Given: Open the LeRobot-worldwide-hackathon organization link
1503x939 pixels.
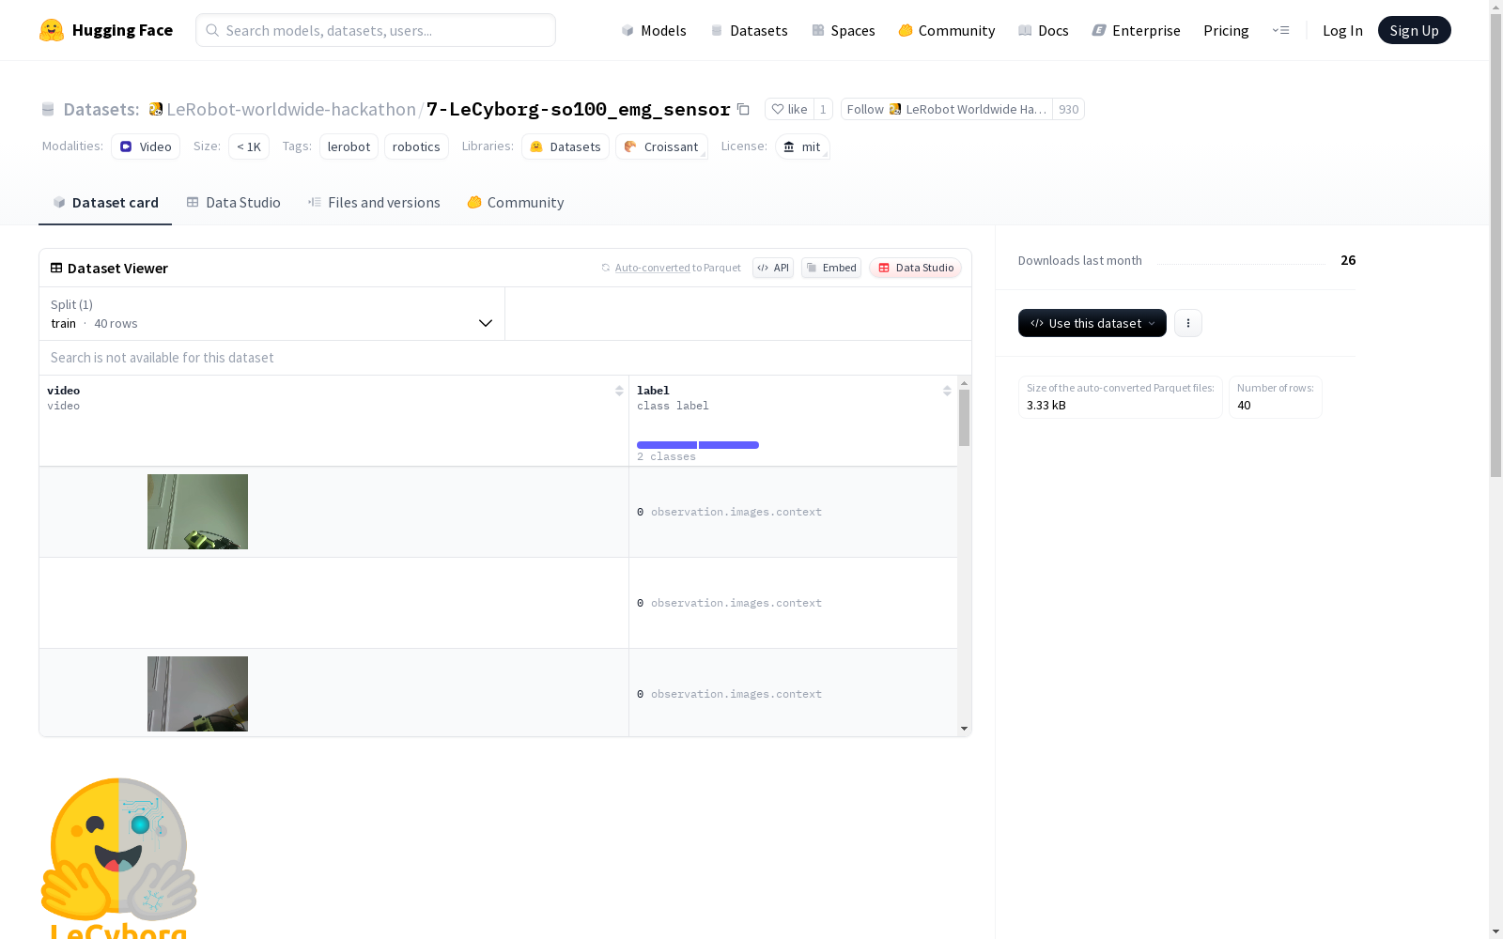Looking at the screenshot, I should click(x=291, y=109).
